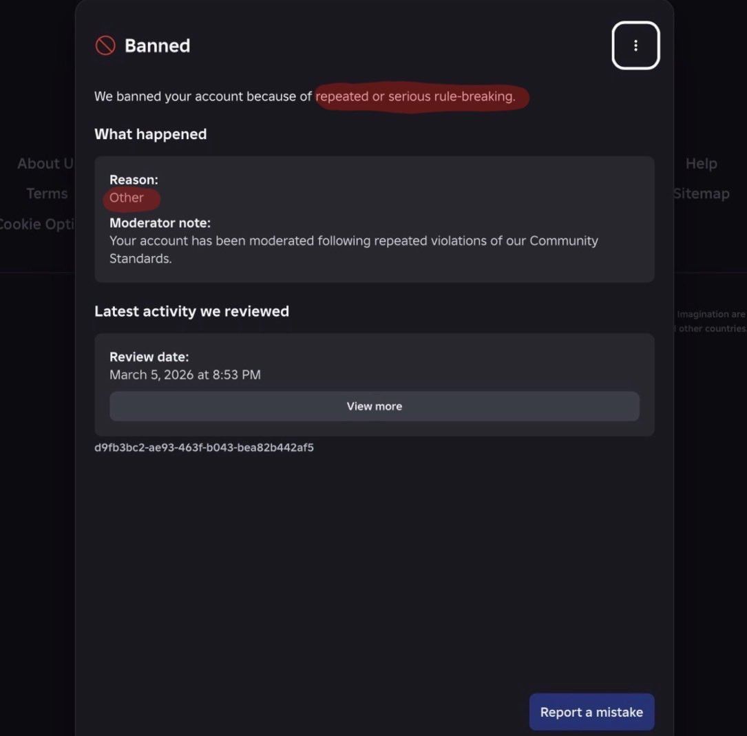747x736 pixels.
Task: Click the highlighted 'repeated or serious rule-breaking' text
Action: (x=415, y=96)
